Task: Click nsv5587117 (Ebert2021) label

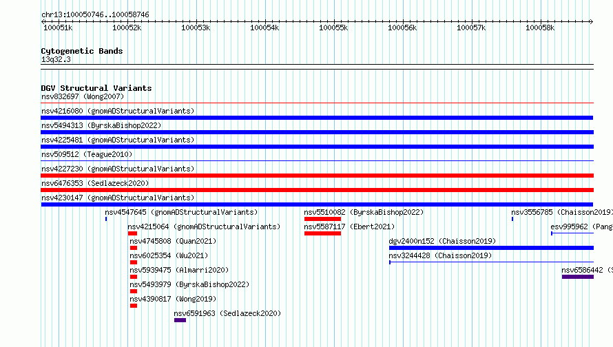Action: [349, 227]
